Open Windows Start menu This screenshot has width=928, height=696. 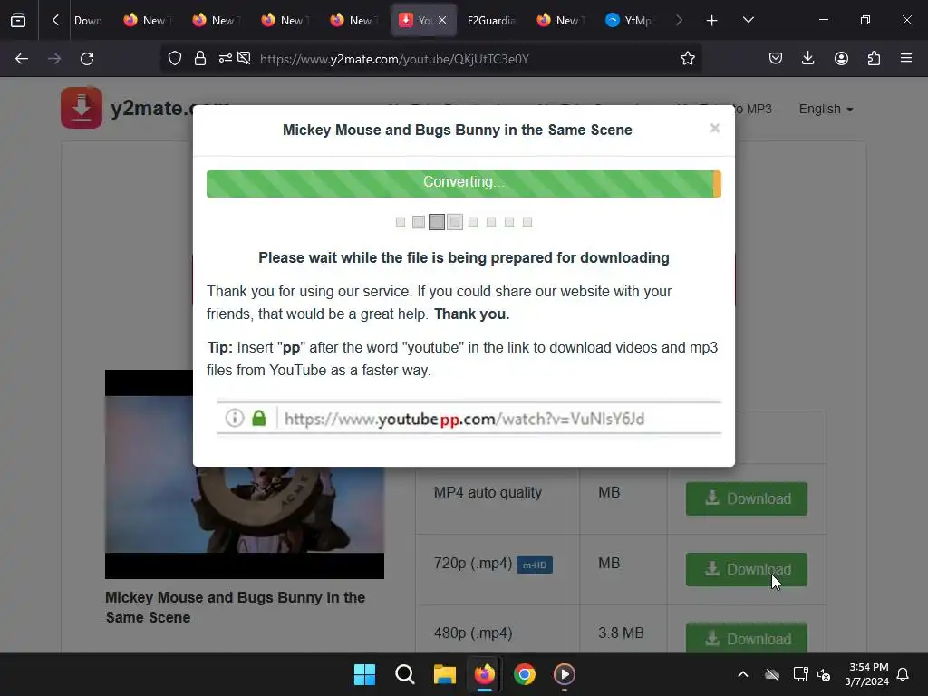[364, 674]
